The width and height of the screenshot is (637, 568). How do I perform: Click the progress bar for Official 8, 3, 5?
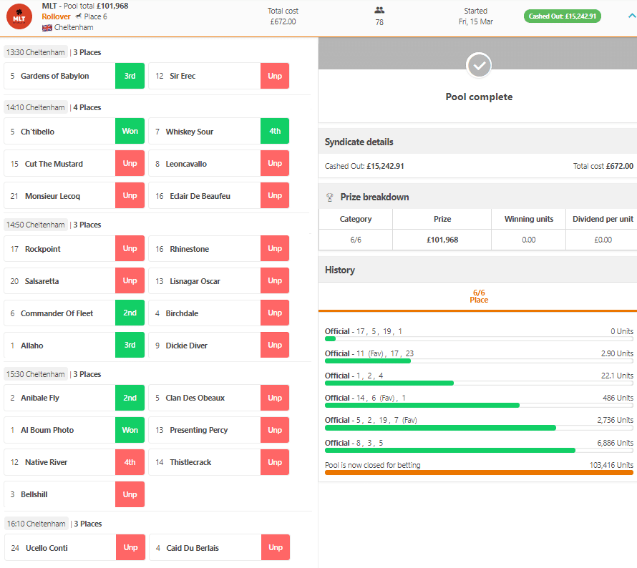[449, 451]
